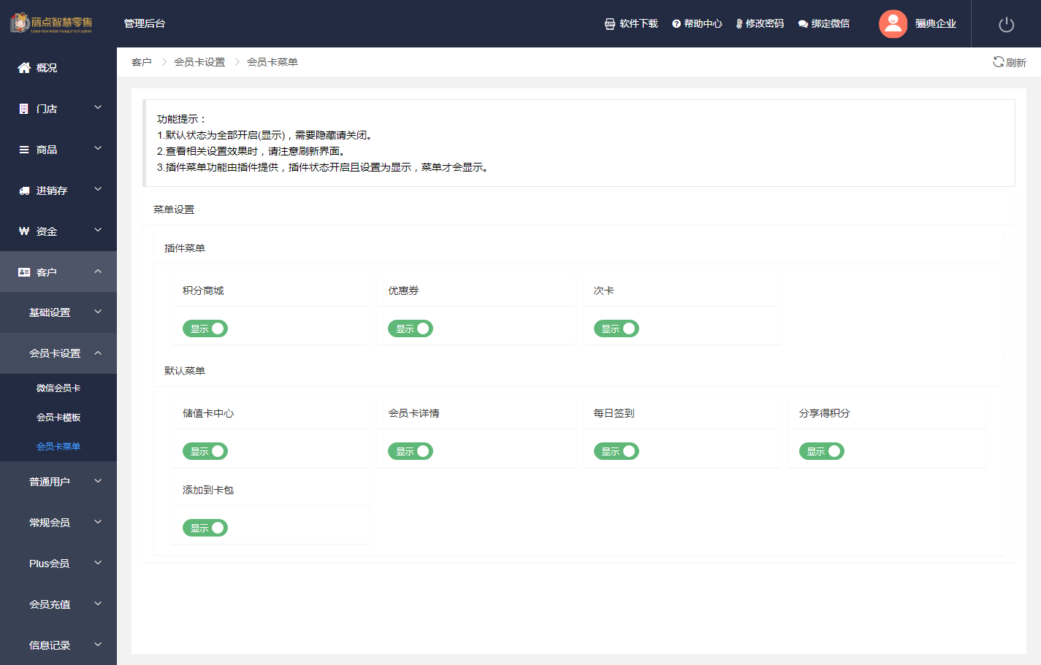This screenshot has width=1041, height=665.
Task: Click 会员卡菜单 in the breadcrumb
Action: point(272,62)
